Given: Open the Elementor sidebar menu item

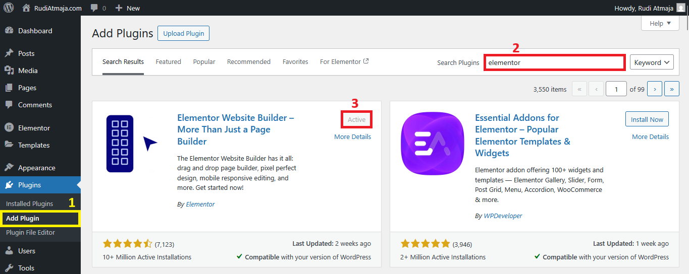Looking at the screenshot, I should coord(34,128).
